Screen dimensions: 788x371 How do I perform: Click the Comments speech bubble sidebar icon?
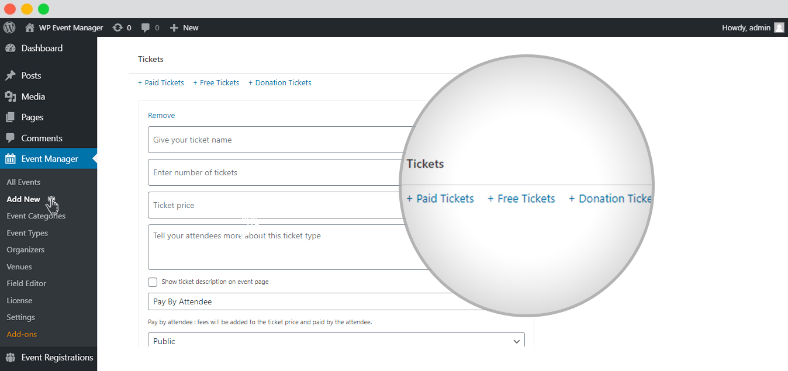click(x=10, y=138)
